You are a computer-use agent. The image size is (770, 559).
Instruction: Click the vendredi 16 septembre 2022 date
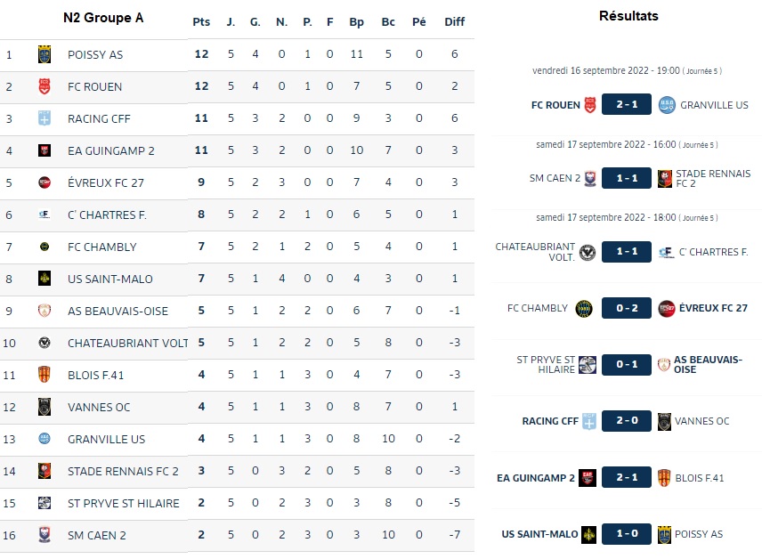click(627, 70)
